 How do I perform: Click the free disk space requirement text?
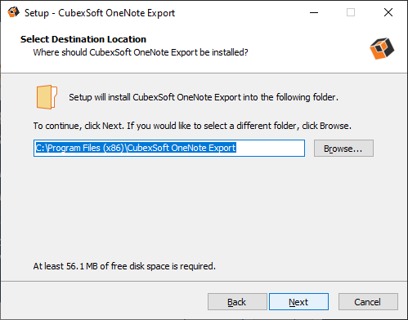point(124,266)
